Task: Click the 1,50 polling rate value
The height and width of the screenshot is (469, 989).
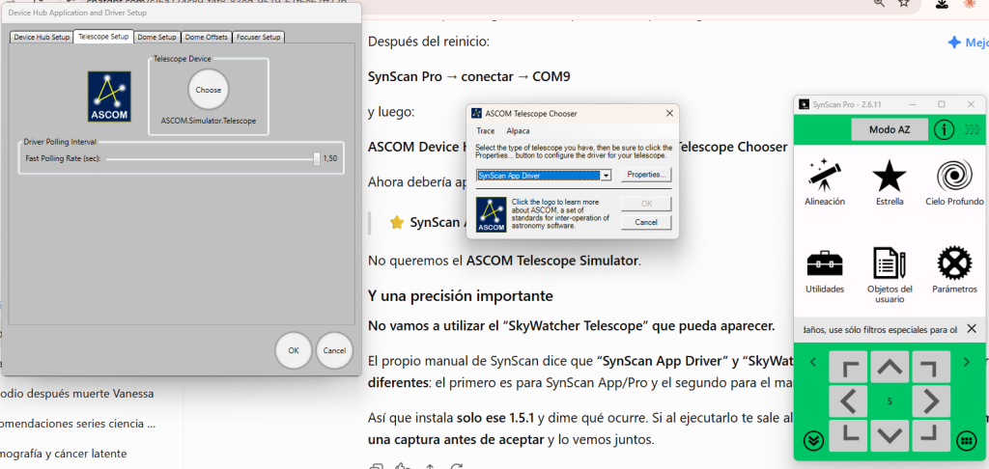Action: [x=330, y=159]
